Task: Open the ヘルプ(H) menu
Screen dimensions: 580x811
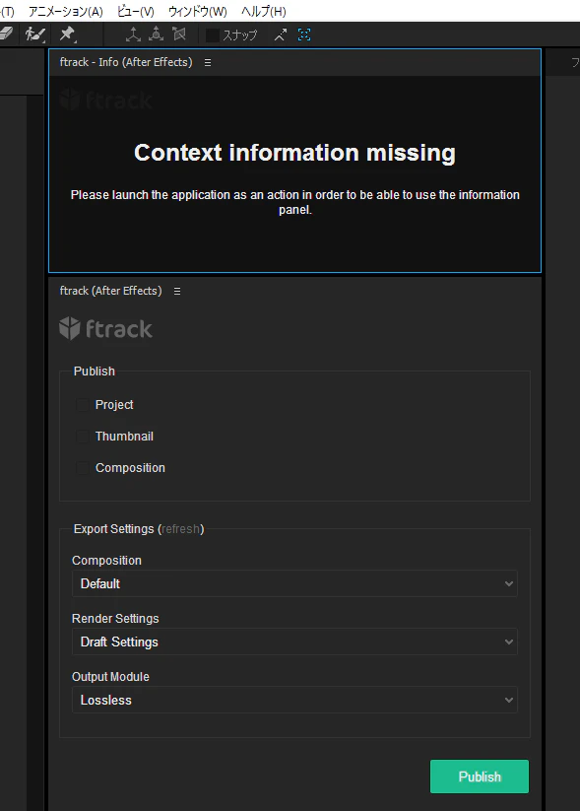Action: coord(264,12)
